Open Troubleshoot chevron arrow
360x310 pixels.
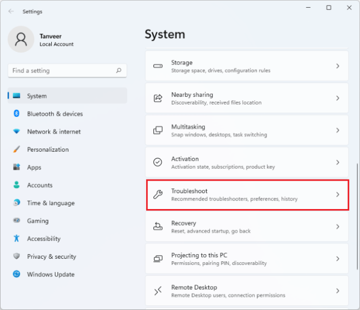click(x=338, y=195)
